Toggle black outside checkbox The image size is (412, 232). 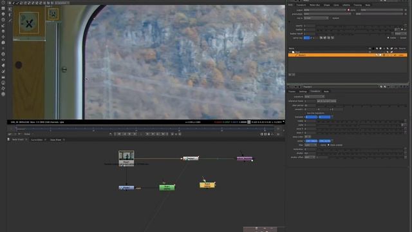pyautogui.click(x=328, y=145)
